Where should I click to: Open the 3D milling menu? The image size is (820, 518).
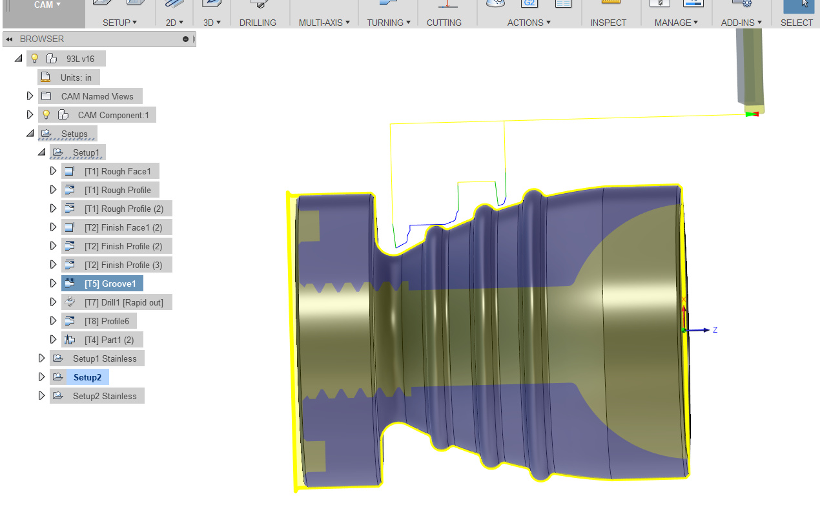pos(212,23)
